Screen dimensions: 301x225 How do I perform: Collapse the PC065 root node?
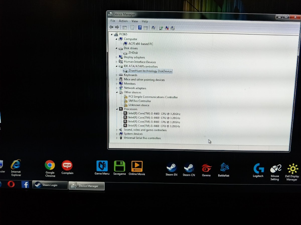tap(112, 34)
